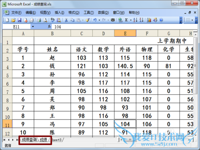Switch to the Sheet3 tab
Screen dimensions: 200x150
pos(57,140)
